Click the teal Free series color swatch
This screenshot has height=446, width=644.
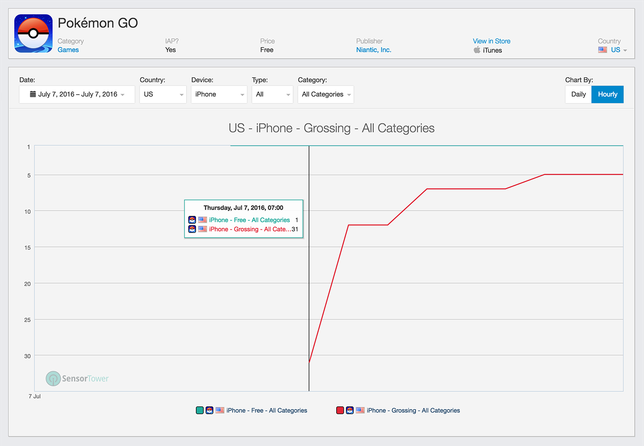click(x=200, y=410)
